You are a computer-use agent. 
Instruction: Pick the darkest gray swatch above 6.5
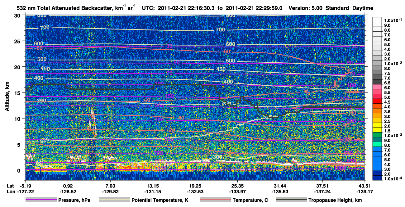[x=377, y=81]
